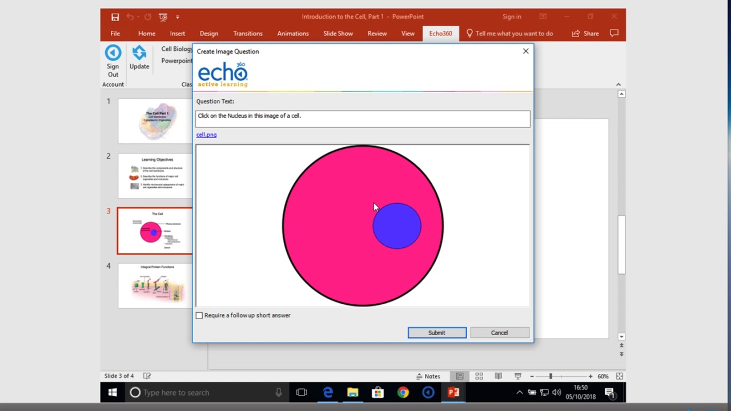Switch to Normal view in the status bar
The width and height of the screenshot is (731, 411).
460,376
